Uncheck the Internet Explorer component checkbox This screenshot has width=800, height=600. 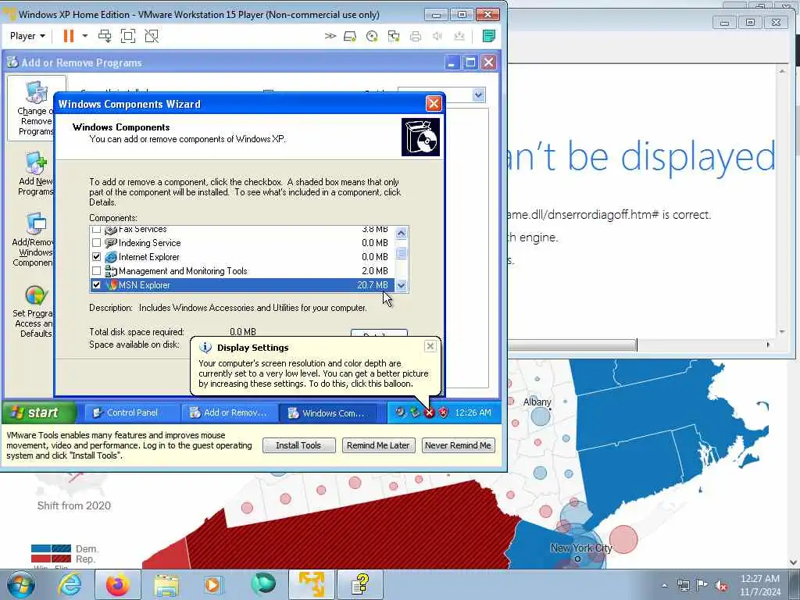pos(96,256)
